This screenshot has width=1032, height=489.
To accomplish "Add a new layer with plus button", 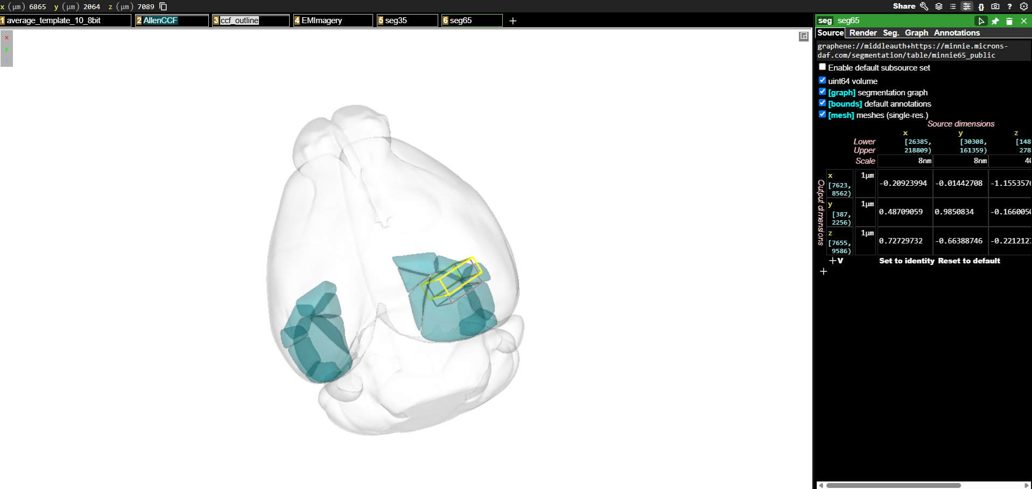I will coord(513,20).
